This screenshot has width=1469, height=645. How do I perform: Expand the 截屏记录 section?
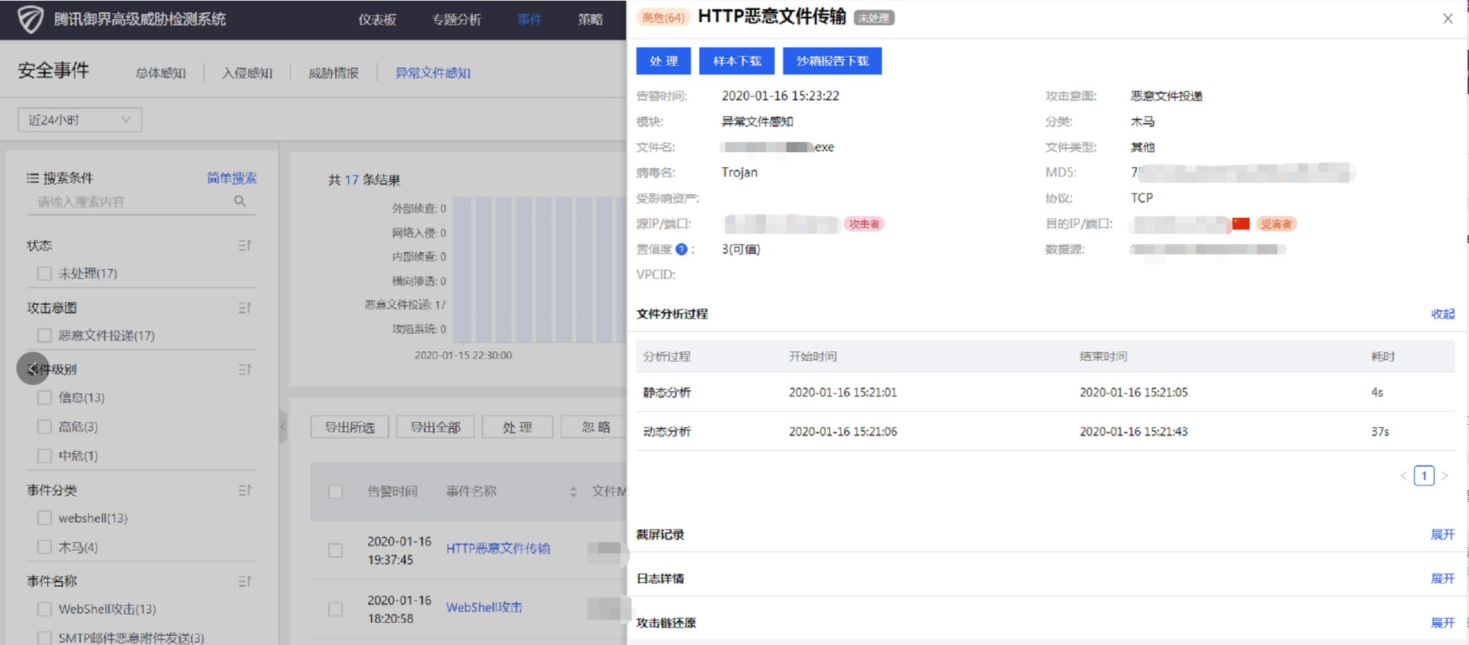click(1442, 534)
